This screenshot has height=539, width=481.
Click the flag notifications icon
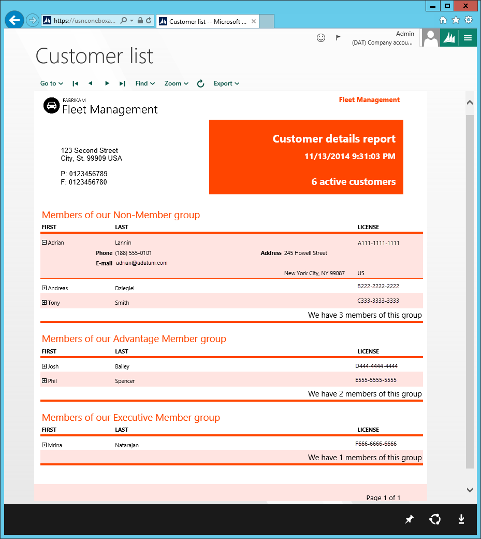(x=338, y=37)
